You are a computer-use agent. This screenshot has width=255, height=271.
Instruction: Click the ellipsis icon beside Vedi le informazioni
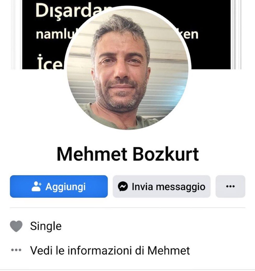(16, 250)
